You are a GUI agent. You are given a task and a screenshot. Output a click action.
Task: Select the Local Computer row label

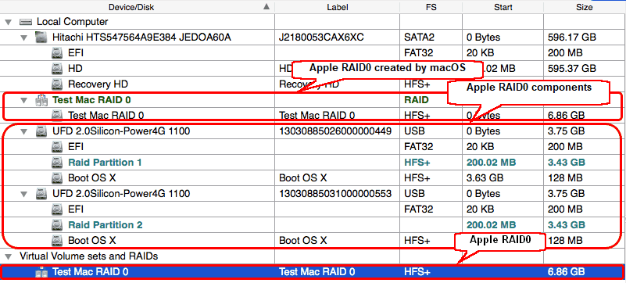click(72, 22)
